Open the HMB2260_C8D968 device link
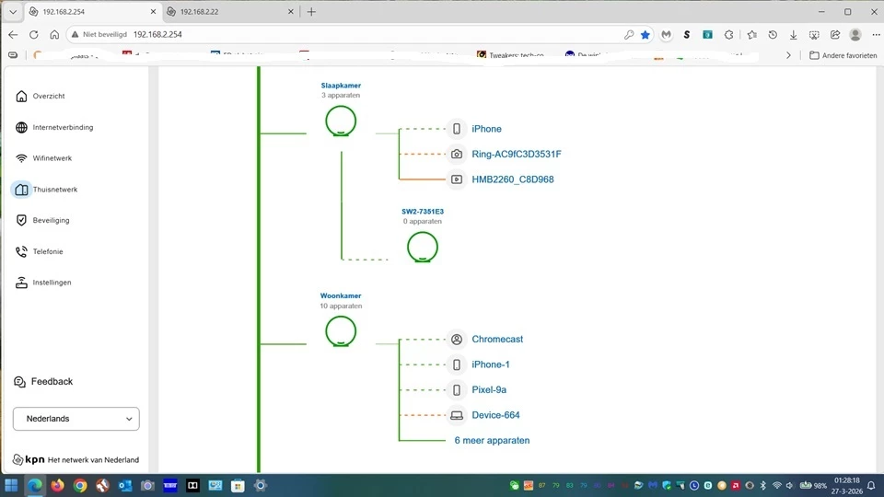 (513, 179)
